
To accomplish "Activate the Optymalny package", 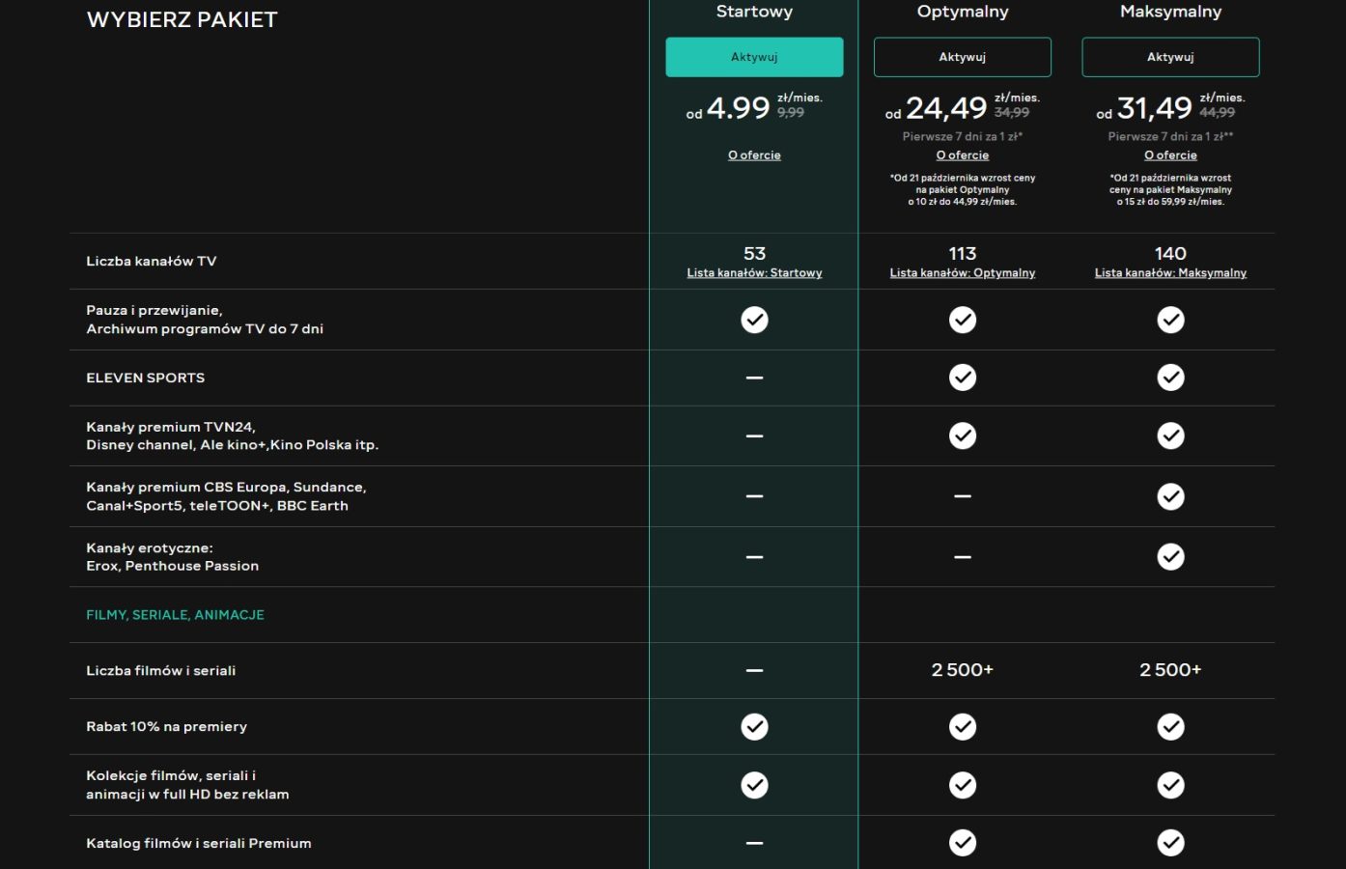I will click(x=962, y=57).
